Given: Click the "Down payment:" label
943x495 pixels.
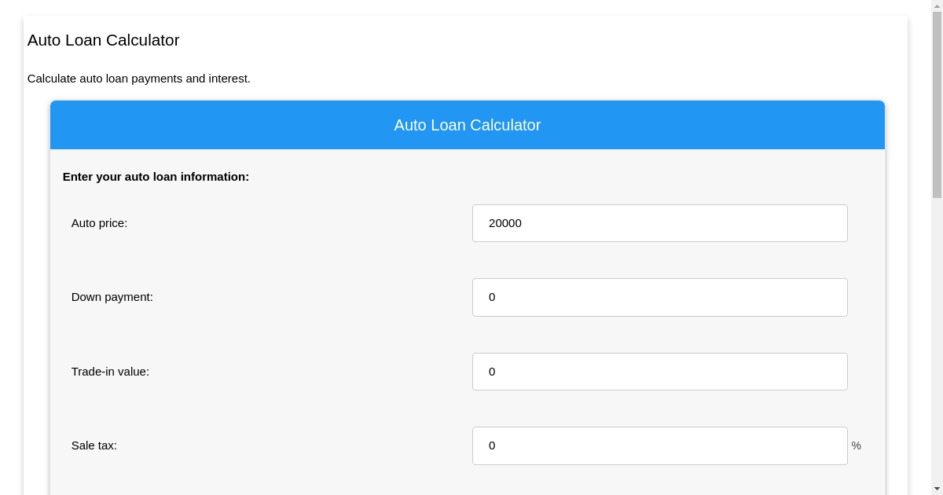Looking at the screenshot, I should point(112,297).
